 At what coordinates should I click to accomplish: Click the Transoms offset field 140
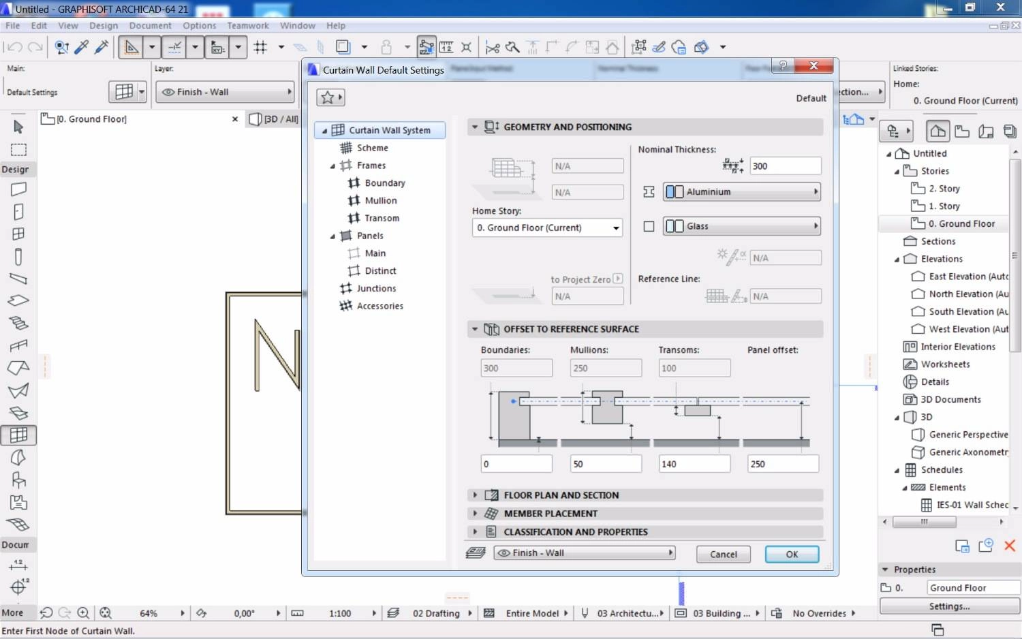[694, 464]
